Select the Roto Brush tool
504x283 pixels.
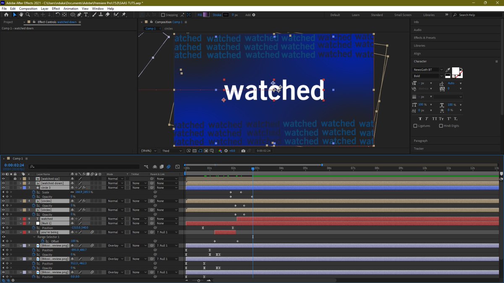pyautogui.click(x=115, y=15)
